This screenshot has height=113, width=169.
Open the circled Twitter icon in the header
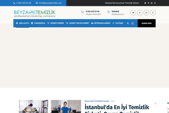[133, 13]
